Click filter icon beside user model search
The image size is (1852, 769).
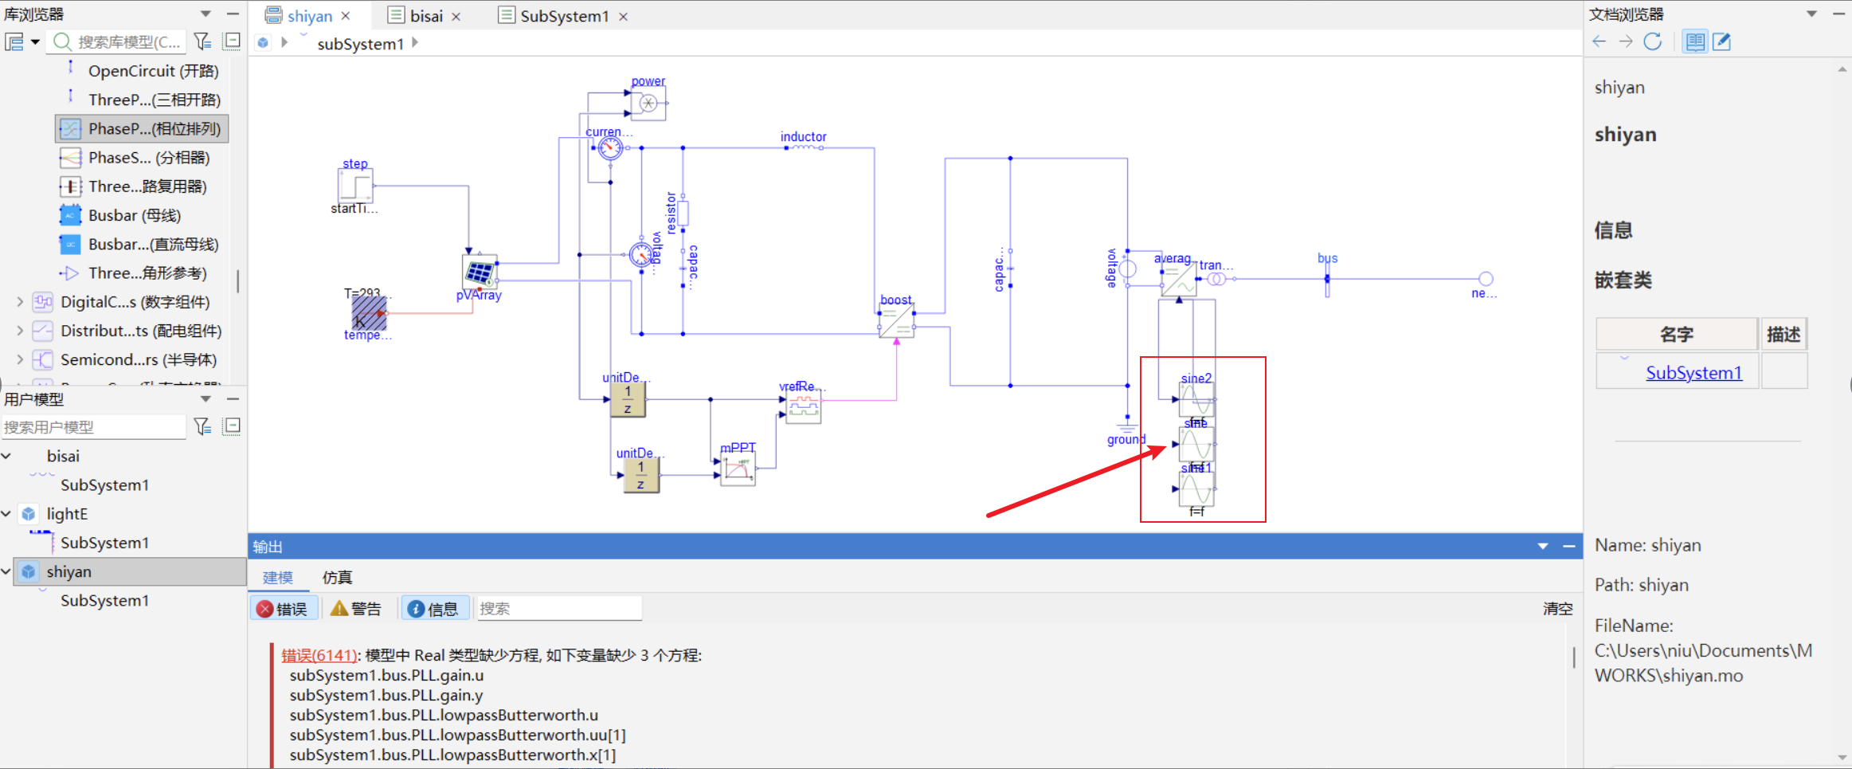pos(203,426)
